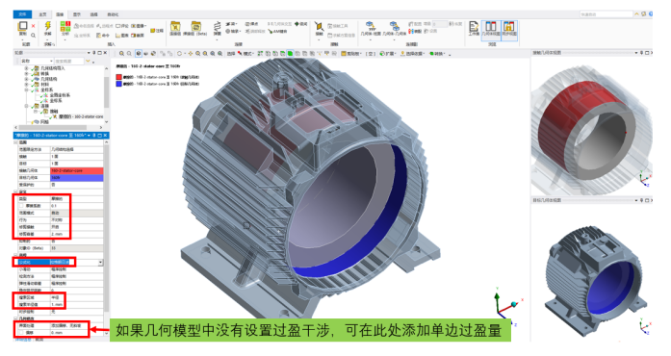Open the 文件 (File) ribbon tab
The image size is (671, 356).
(22, 14)
